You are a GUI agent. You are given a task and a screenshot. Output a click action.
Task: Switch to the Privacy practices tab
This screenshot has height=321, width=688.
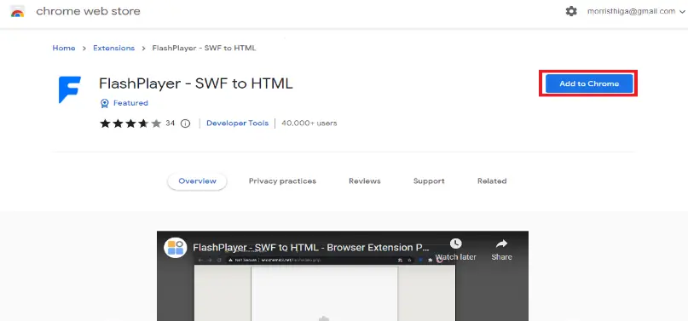(282, 181)
